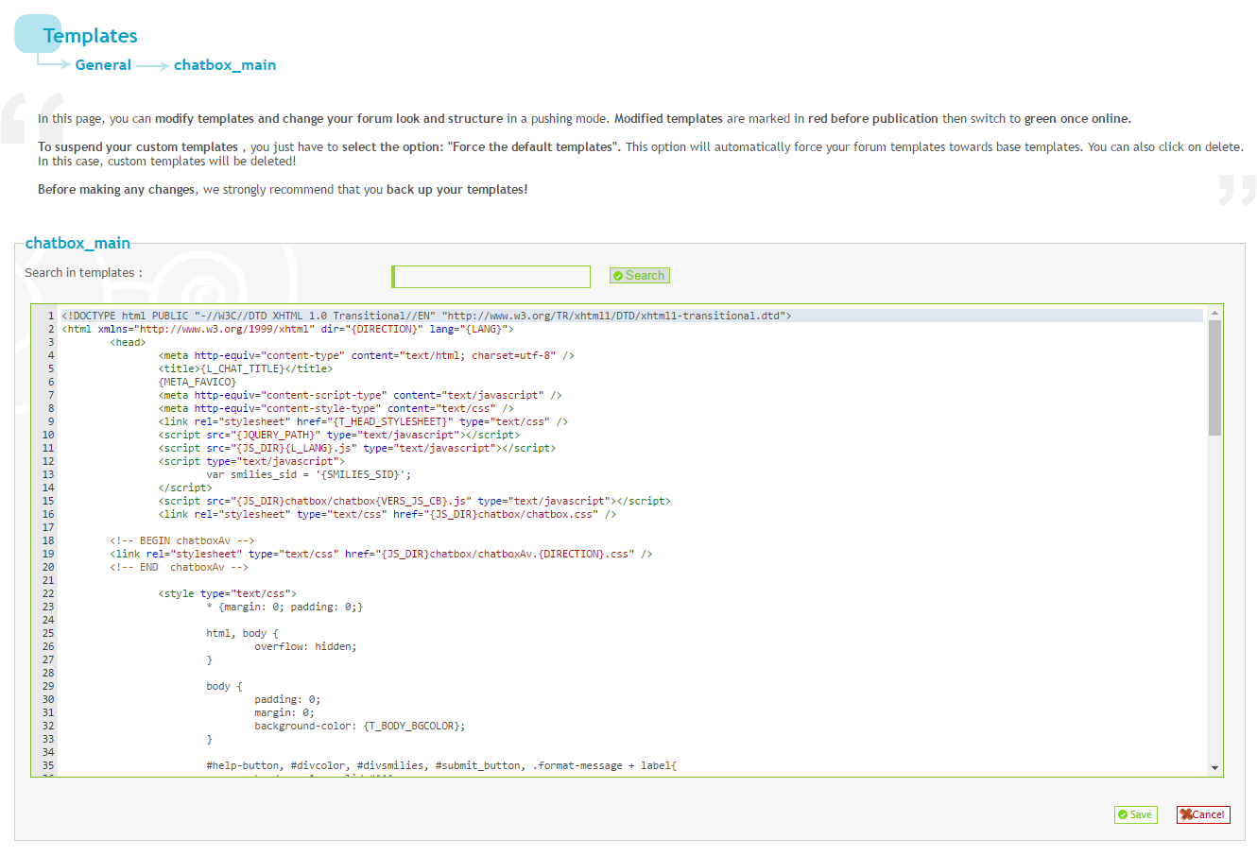Click the chatbox/chatbox.css stylesheet line
This screenshot has height=856, width=1257.
tap(387, 514)
